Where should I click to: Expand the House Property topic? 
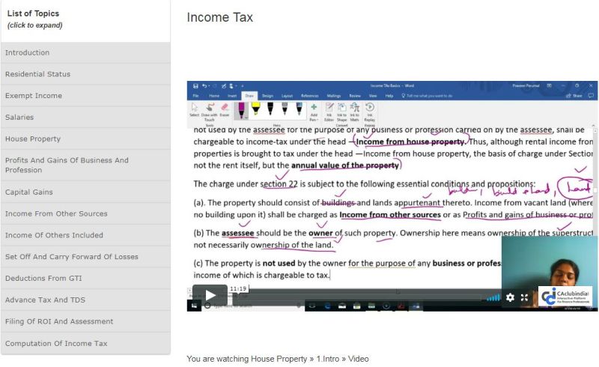point(33,139)
